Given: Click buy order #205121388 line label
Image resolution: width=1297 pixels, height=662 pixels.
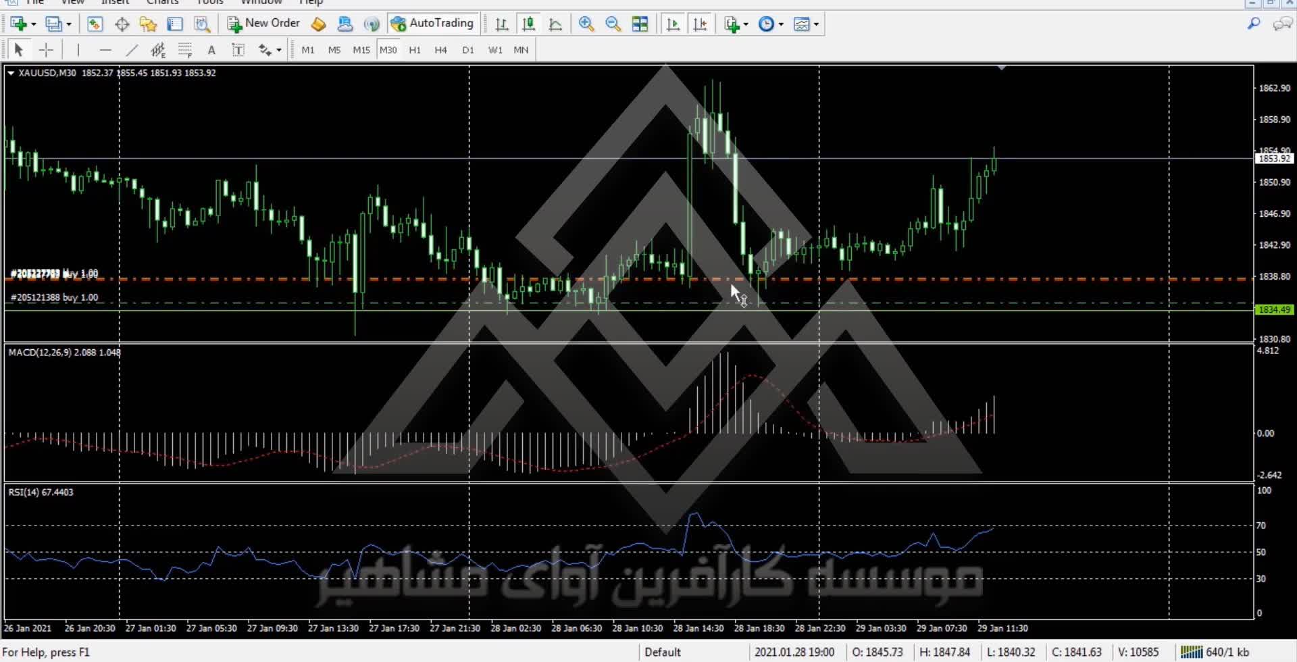Looking at the screenshot, I should pyautogui.click(x=55, y=298).
